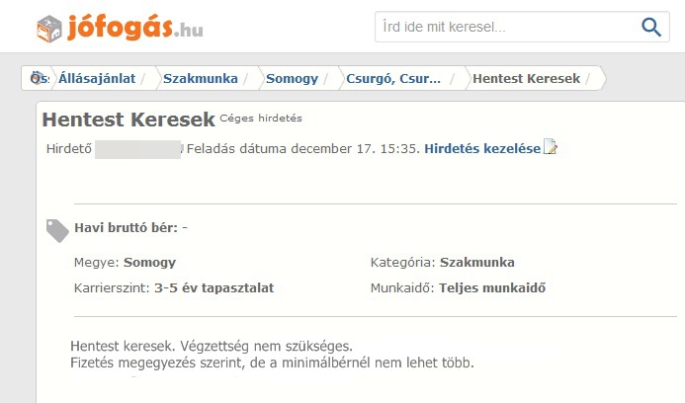Select the 'Csurgó, Csur...' breadcrumb

pos(393,79)
